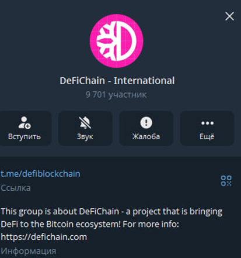Toggle the crossed-out bell sound icon

click(85, 123)
